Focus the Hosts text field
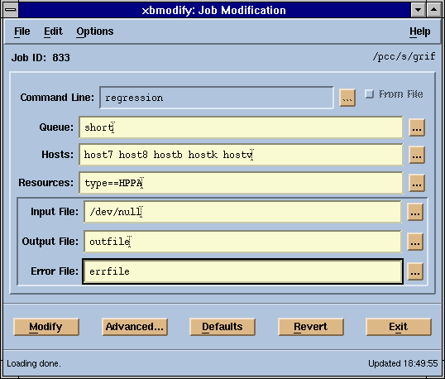Viewport: 445px width, 379px height. (241, 155)
